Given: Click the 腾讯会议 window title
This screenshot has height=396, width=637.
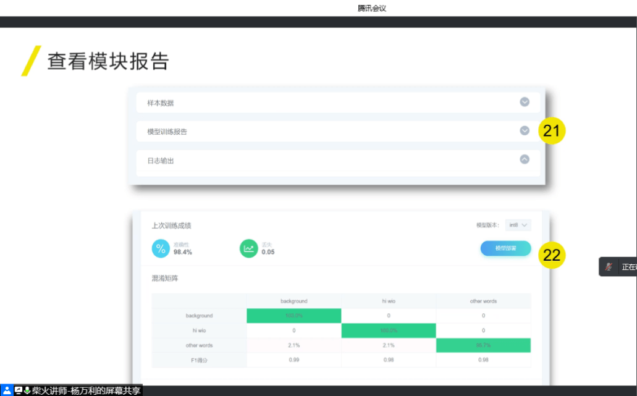Looking at the screenshot, I should tap(372, 8).
